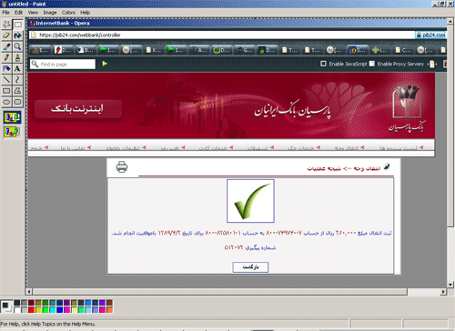Viewport: 455px width, 331px height.
Task: Select the Eraser tool in Paint toolbox
Action: click(6, 35)
